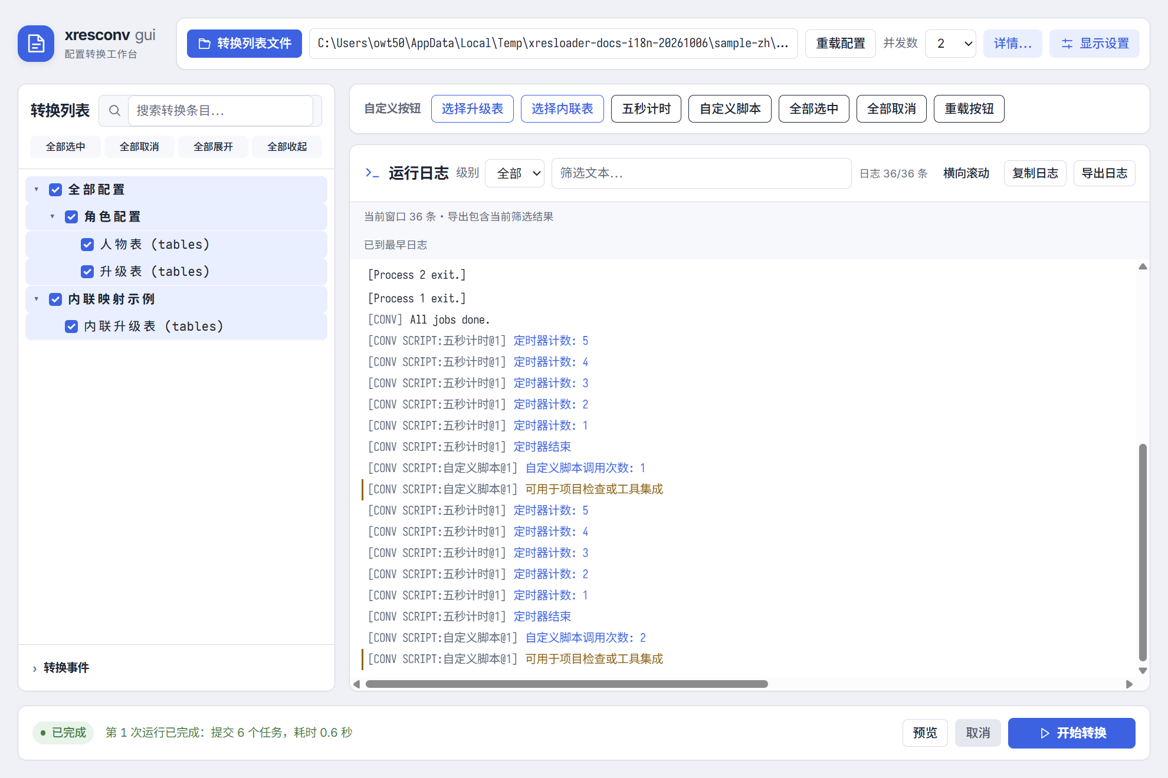Click the 选择内联表 custom button

point(562,109)
